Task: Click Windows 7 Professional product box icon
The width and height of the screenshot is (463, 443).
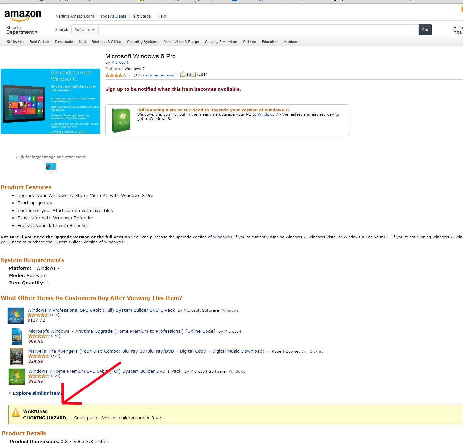Action: (16, 315)
